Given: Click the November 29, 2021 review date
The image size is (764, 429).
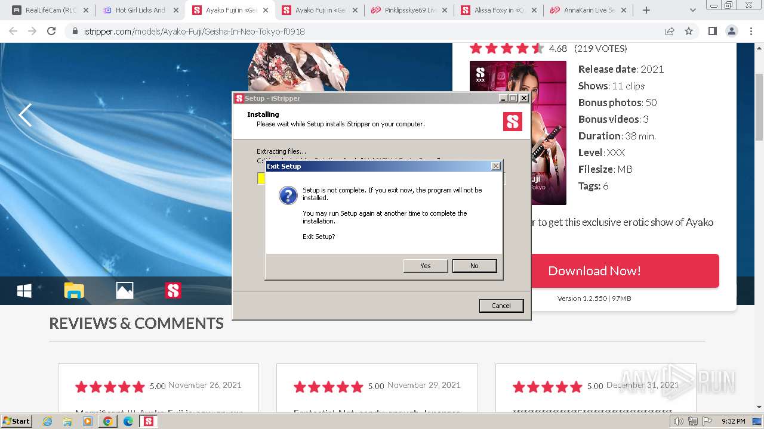Looking at the screenshot, I should point(424,386).
